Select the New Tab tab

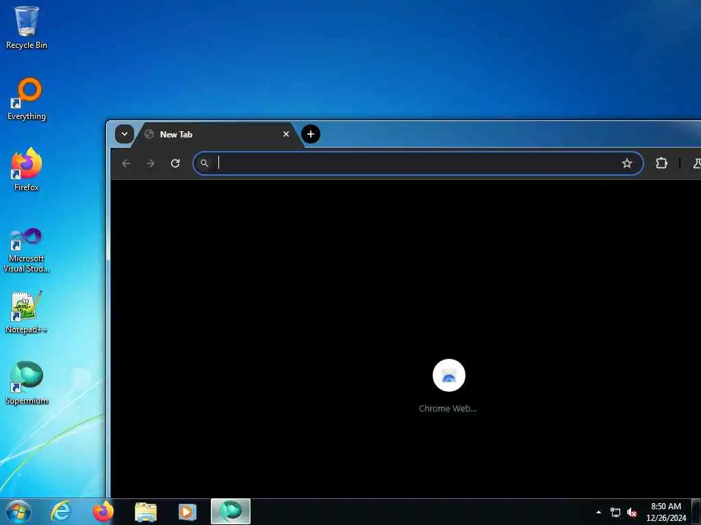click(219, 135)
